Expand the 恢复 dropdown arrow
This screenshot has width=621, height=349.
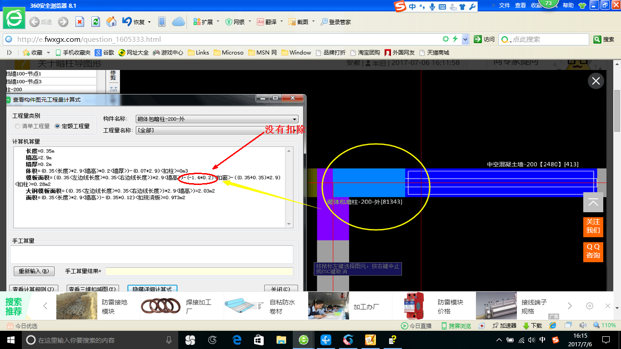[149, 22]
